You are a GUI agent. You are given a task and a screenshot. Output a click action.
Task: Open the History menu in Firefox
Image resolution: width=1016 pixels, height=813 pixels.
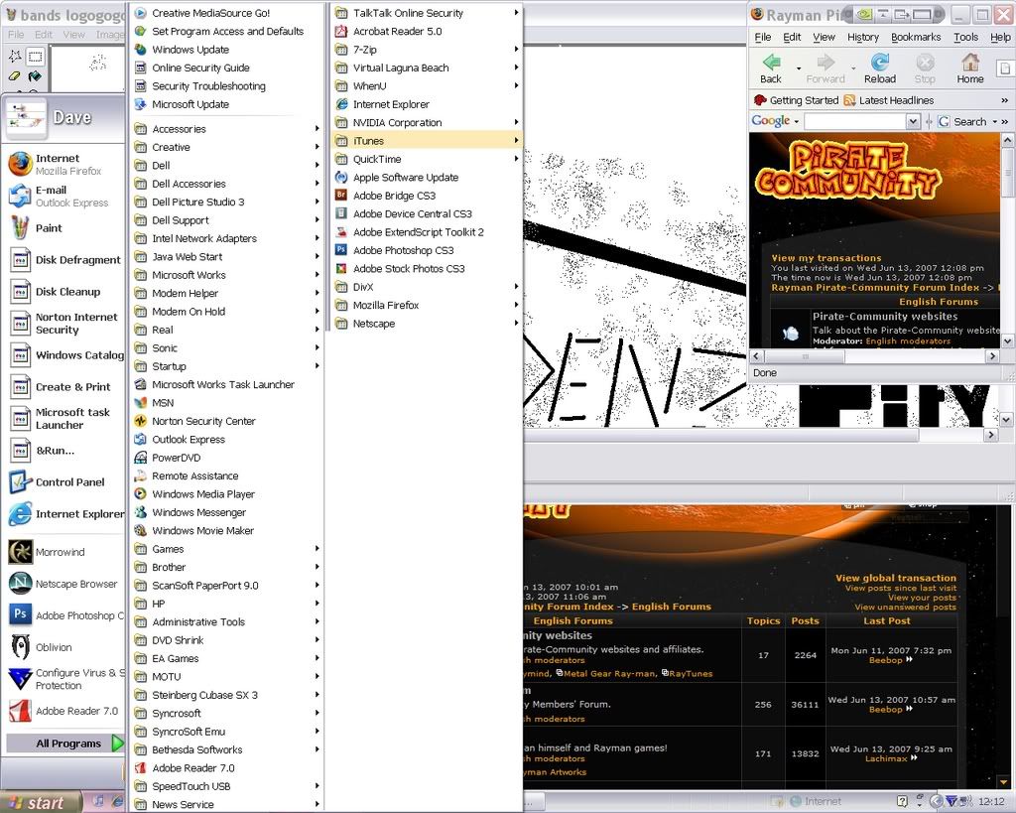(x=863, y=37)
